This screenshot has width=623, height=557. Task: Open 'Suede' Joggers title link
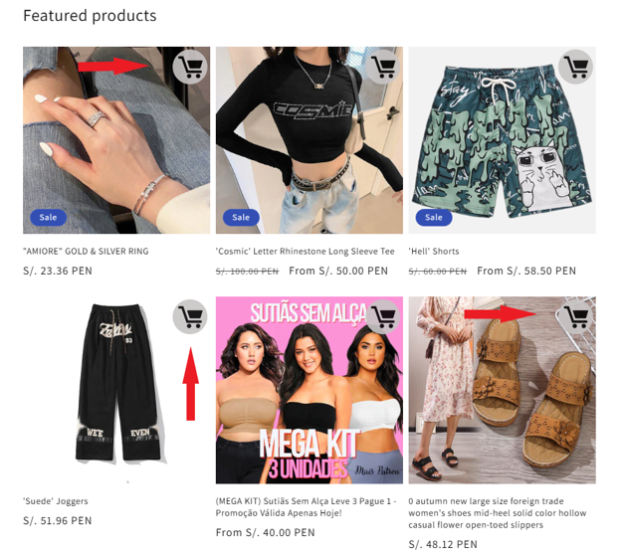click(x=56, y=501)
